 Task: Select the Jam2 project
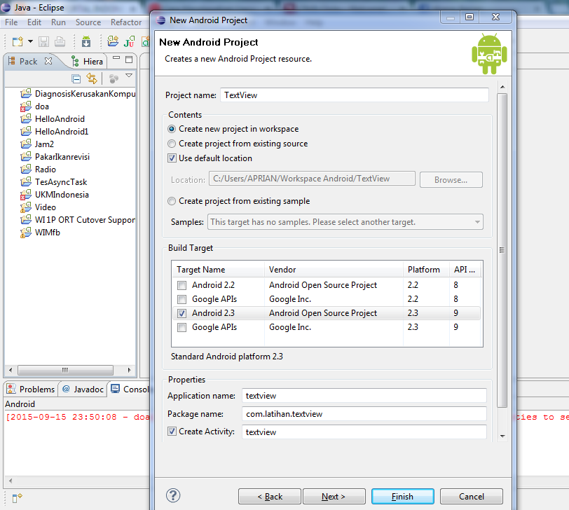coord(37,144)
